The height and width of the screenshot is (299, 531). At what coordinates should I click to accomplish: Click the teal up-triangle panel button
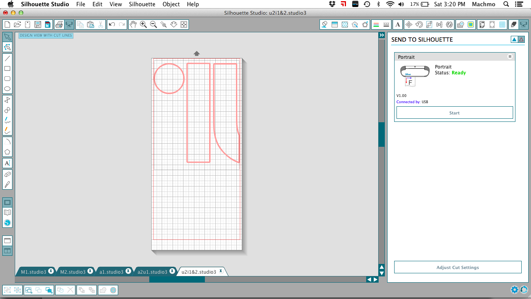(514, 39)
